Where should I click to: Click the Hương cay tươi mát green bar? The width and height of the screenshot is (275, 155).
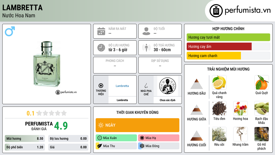click(228, 37)
